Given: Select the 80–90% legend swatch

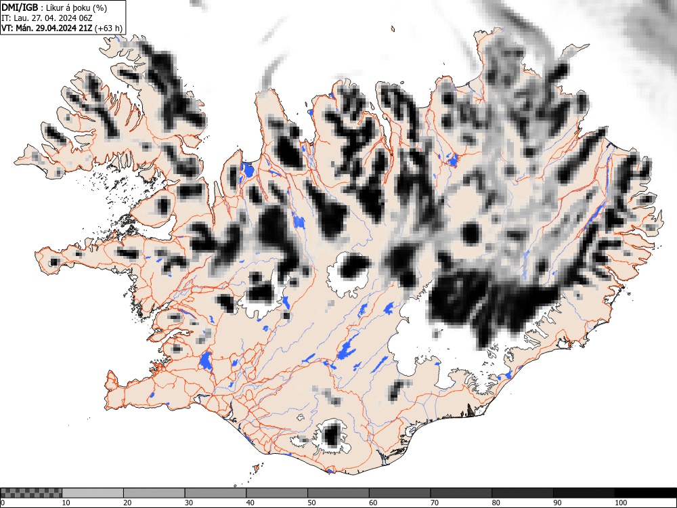Looking at the screenshot, I should point(522,493).
